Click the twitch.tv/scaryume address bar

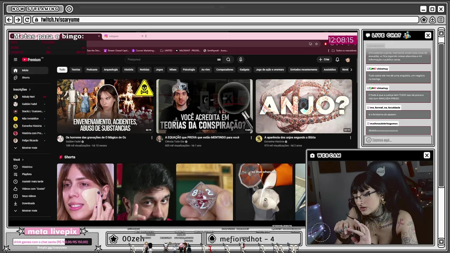click(226, 20)
